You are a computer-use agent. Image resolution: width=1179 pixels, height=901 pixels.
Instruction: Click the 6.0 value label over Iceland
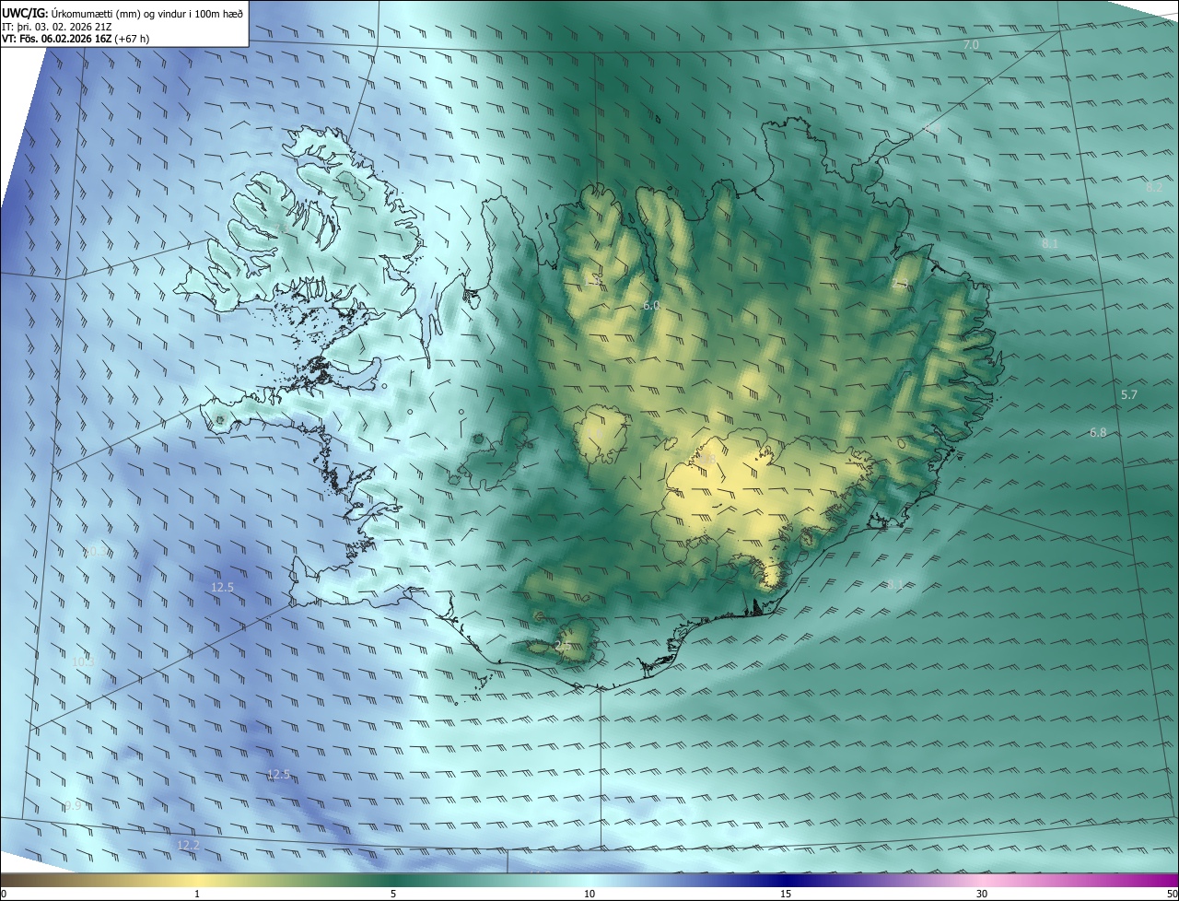(x=651, y=305)
